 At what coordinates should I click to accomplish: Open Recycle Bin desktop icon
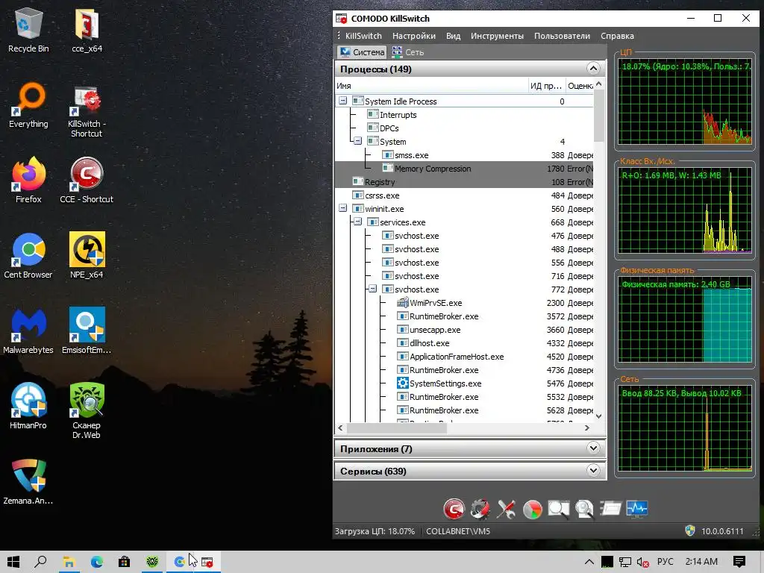(x=28, y=31)
